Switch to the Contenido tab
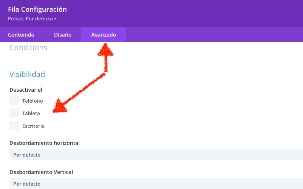Screen dimensions: 303x189 pyautogui.click(x=21, y=35)
